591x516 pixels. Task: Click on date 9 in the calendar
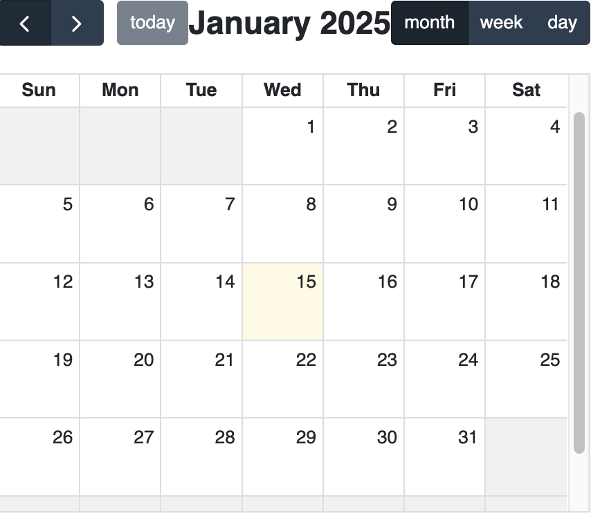(392, 204)
